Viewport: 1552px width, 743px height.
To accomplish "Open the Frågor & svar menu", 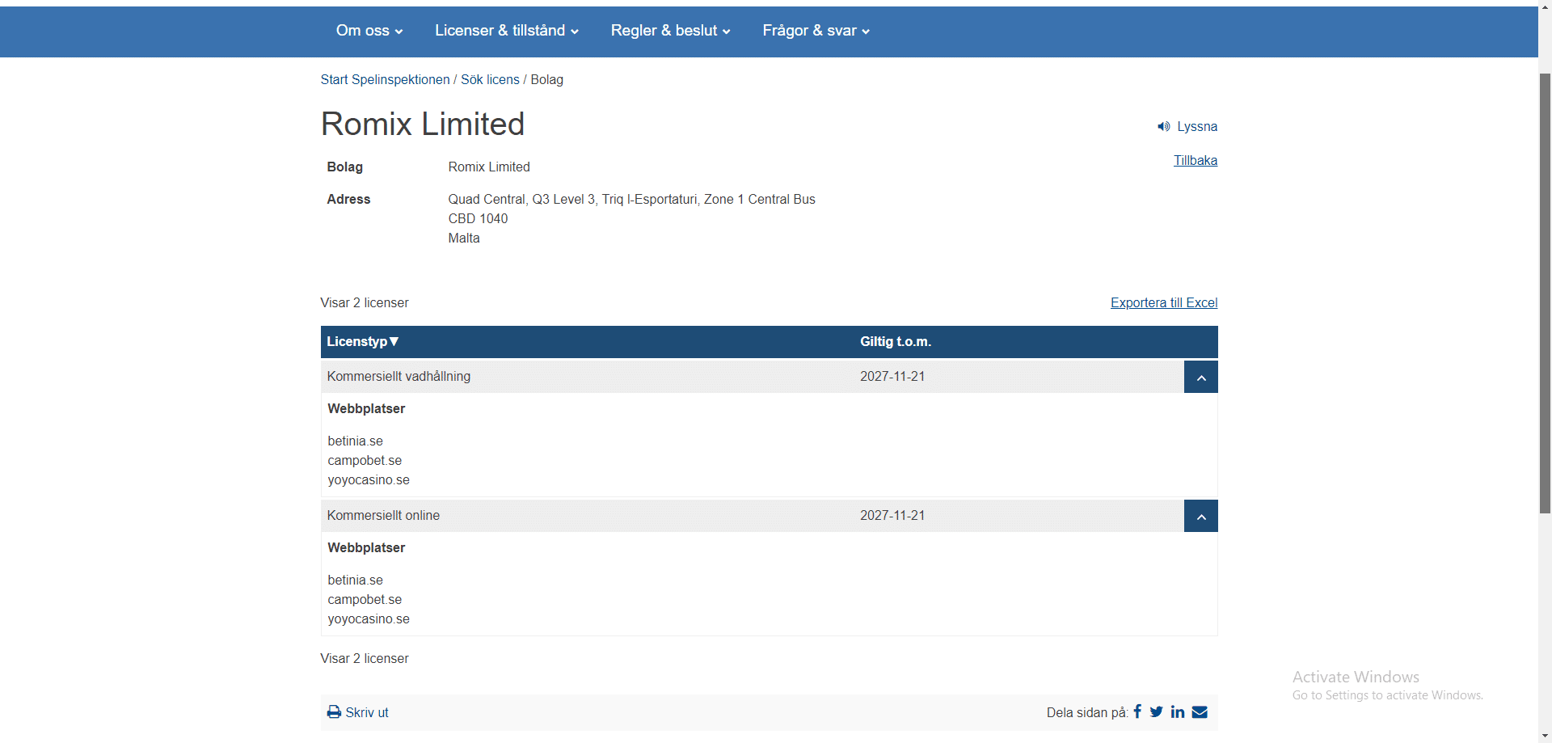I will click(x=816, y=31).
